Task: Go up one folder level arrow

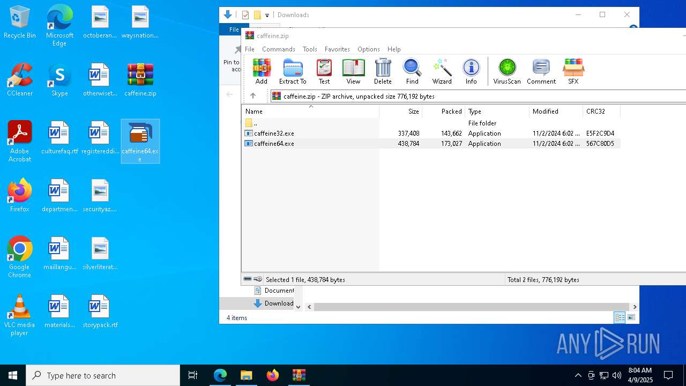Action: click(253, 96)
